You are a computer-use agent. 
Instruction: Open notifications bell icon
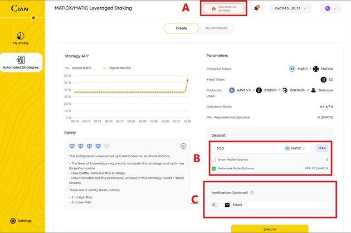[256, 8]
